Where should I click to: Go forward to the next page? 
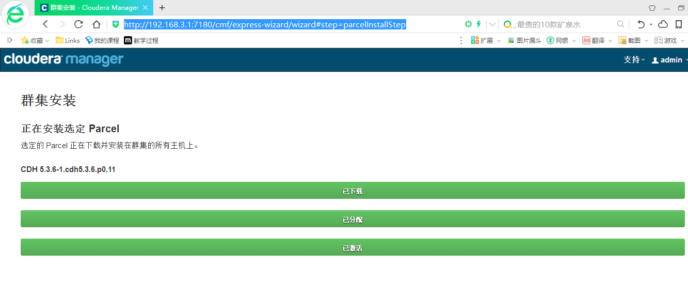62,24
